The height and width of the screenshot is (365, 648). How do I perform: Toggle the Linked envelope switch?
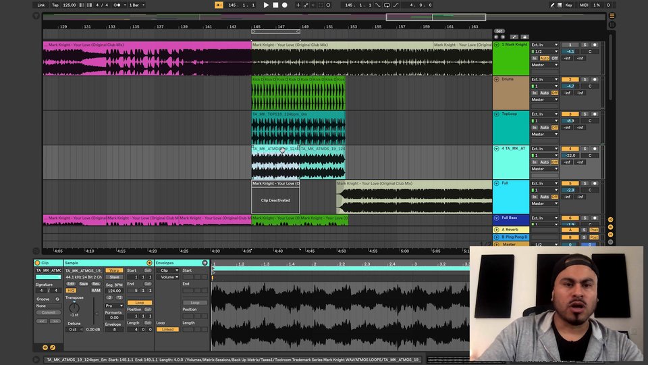point(168,329)
